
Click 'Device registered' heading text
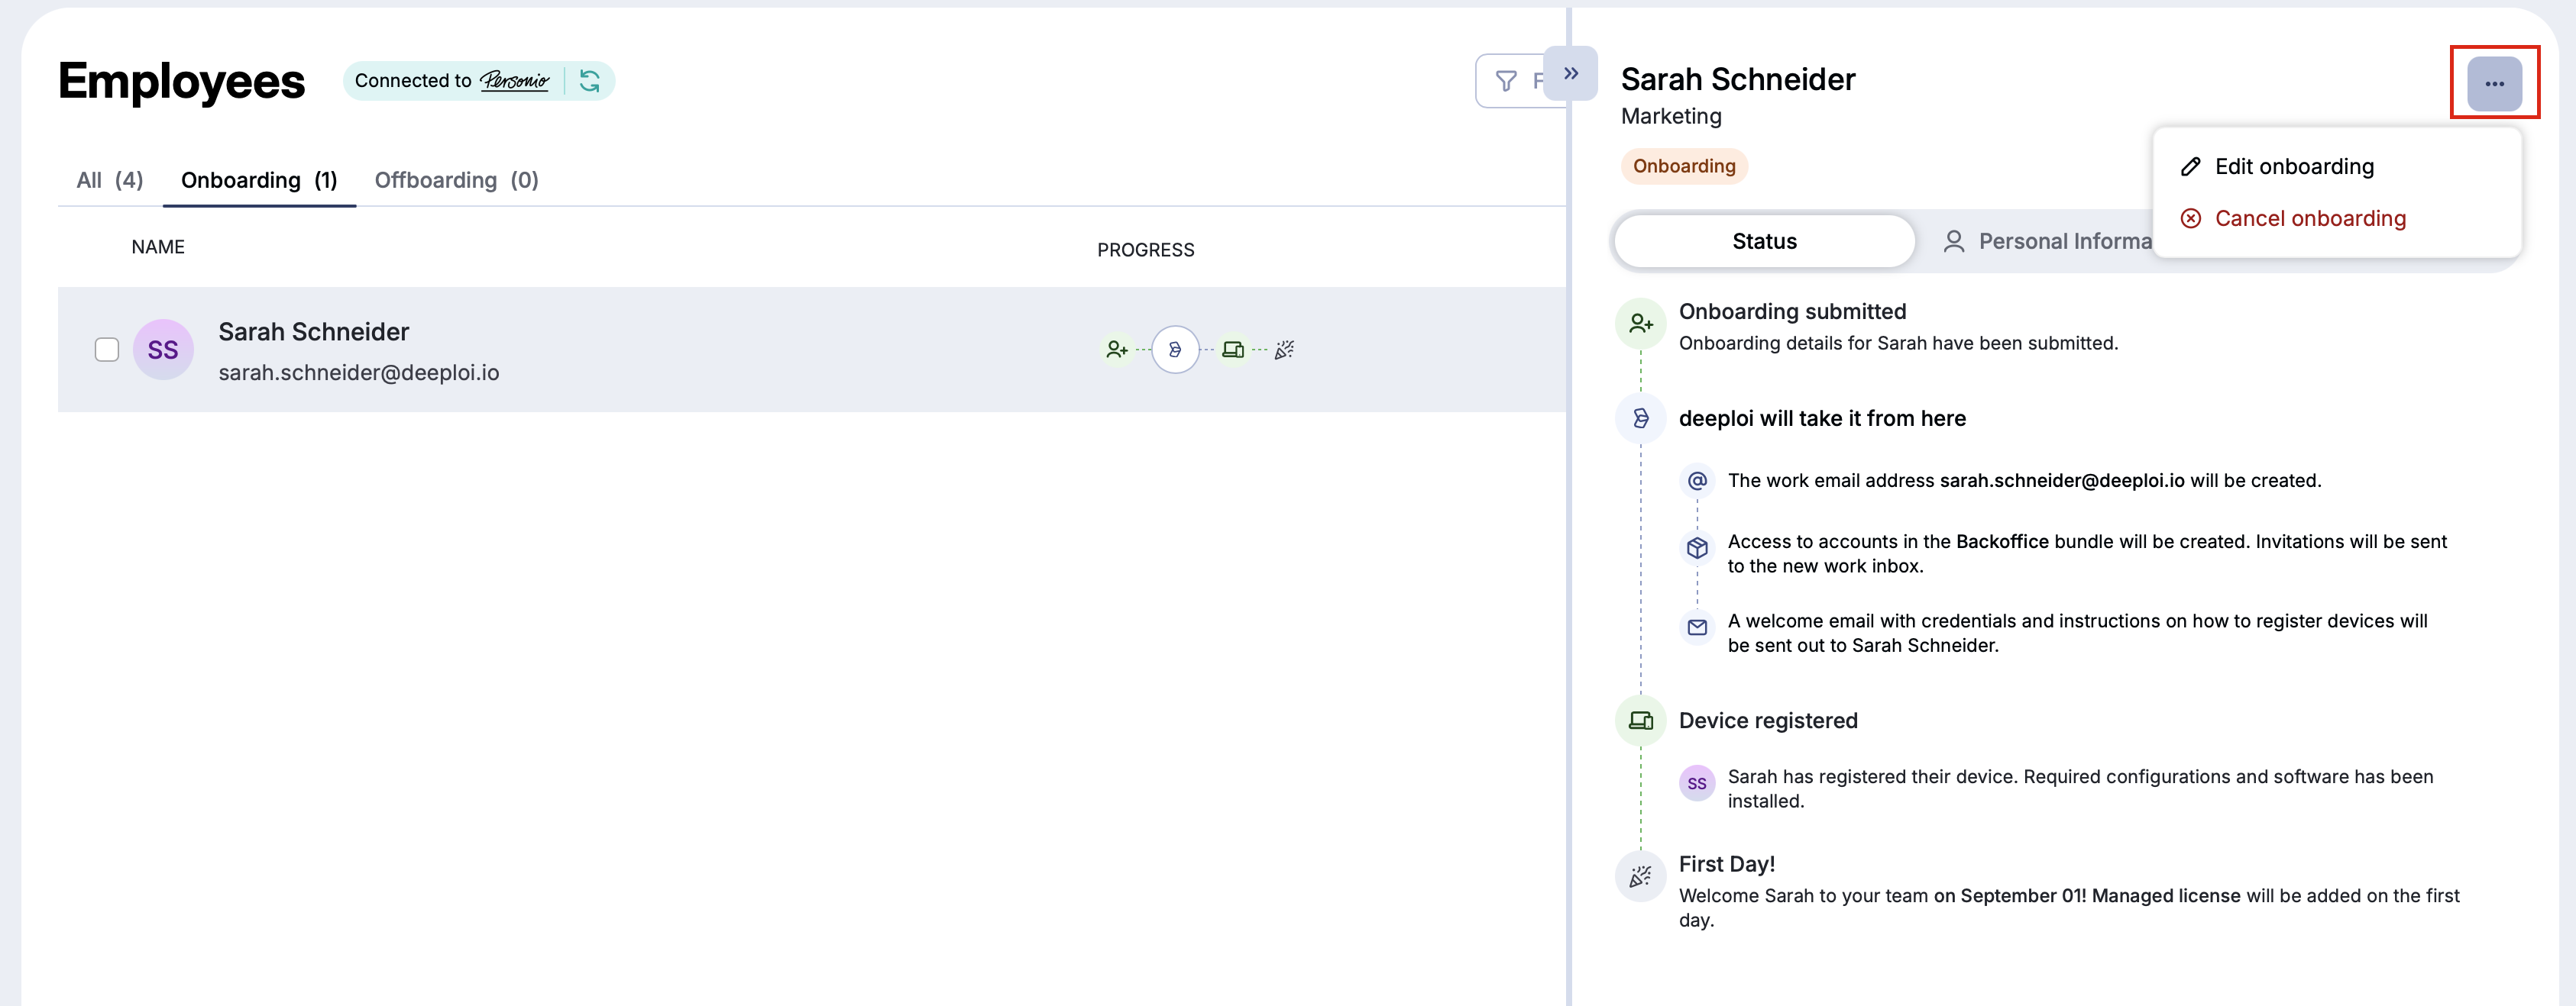pyautogui.click(x=1768, y=721)
